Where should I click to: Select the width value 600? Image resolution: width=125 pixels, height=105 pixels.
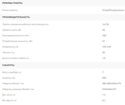[104, 78]
